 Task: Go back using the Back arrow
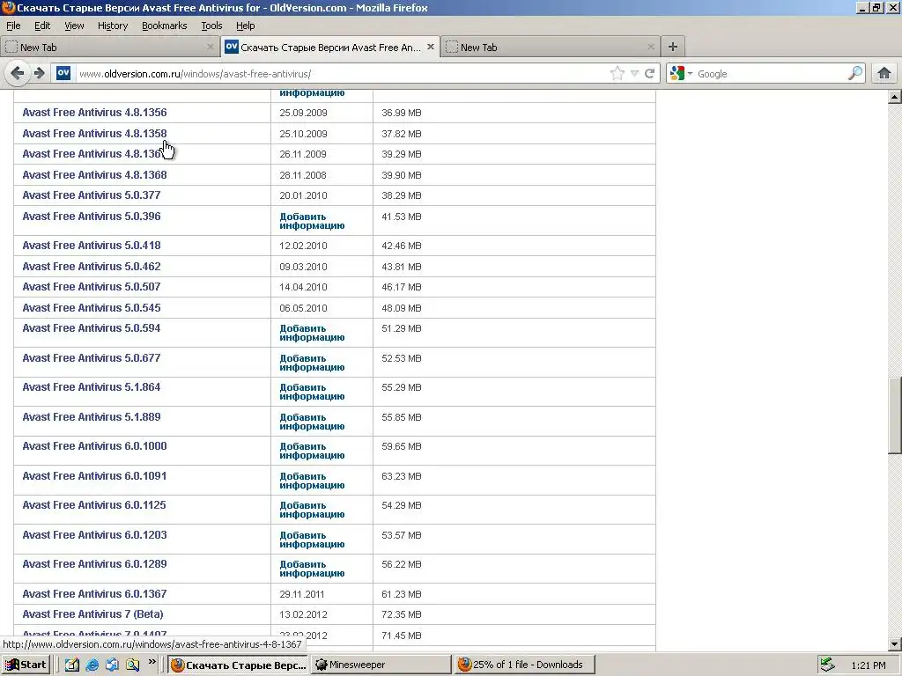point(18,74)
